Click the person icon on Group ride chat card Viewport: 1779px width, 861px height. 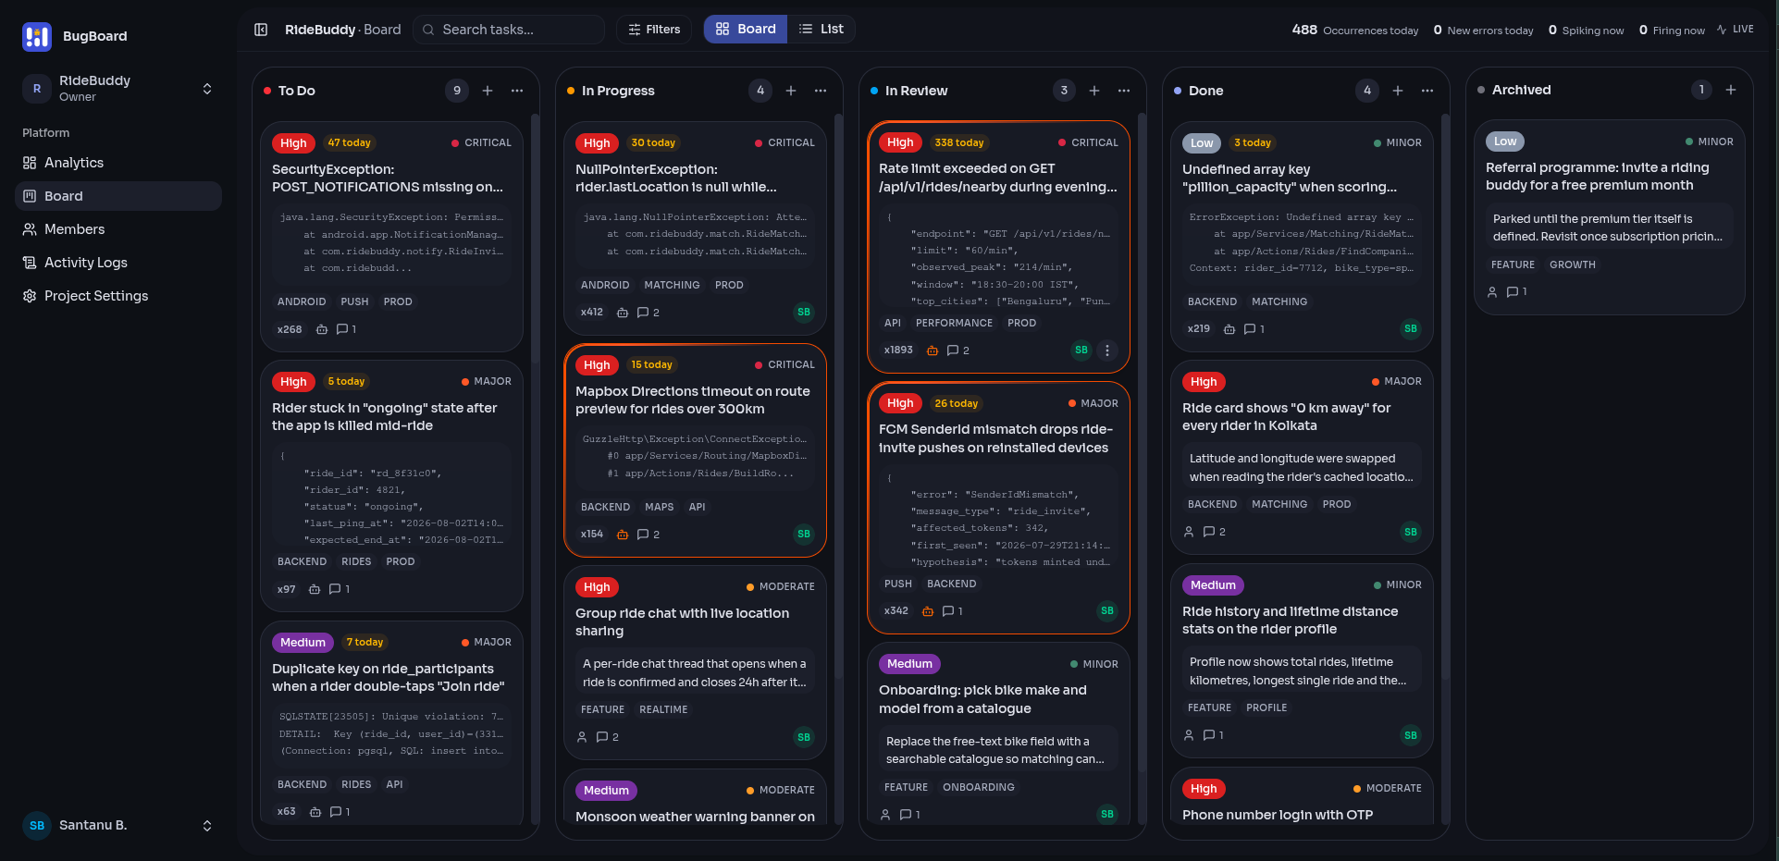pos(582,737)
